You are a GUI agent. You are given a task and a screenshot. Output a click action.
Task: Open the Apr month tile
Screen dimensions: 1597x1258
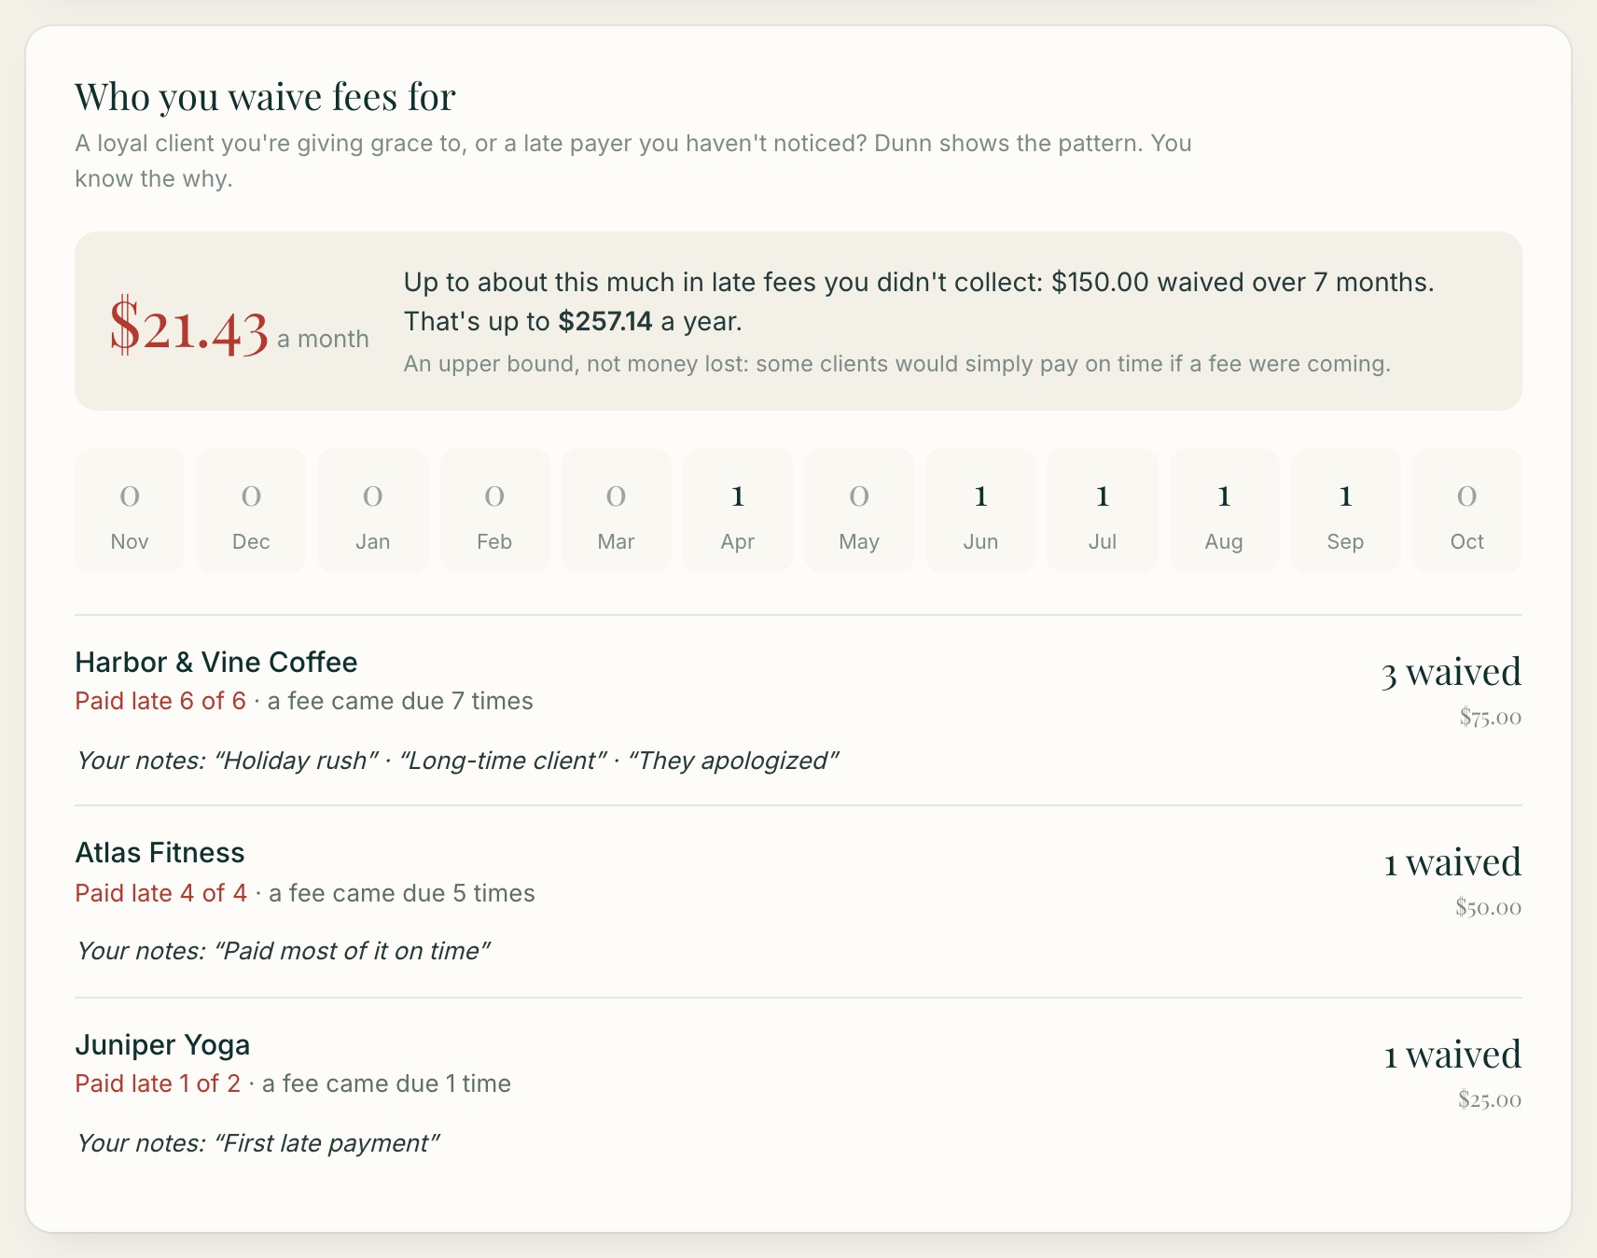click(738, 510)
